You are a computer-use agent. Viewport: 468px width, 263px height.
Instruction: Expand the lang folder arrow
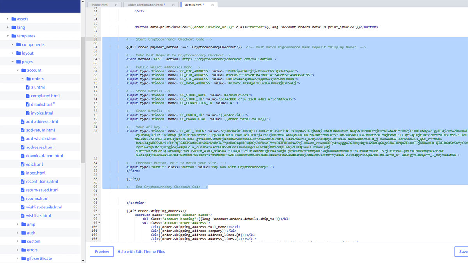8,27
